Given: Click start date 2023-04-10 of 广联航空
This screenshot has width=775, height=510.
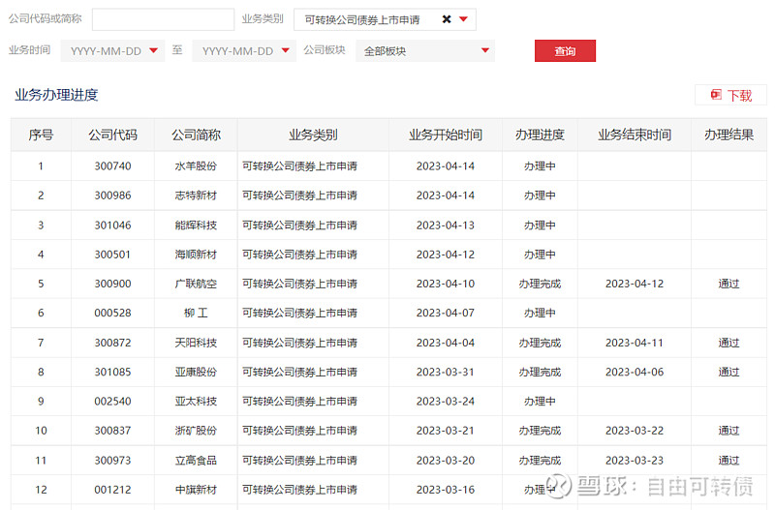Looking at the screenshot, I should pos(446,284).
